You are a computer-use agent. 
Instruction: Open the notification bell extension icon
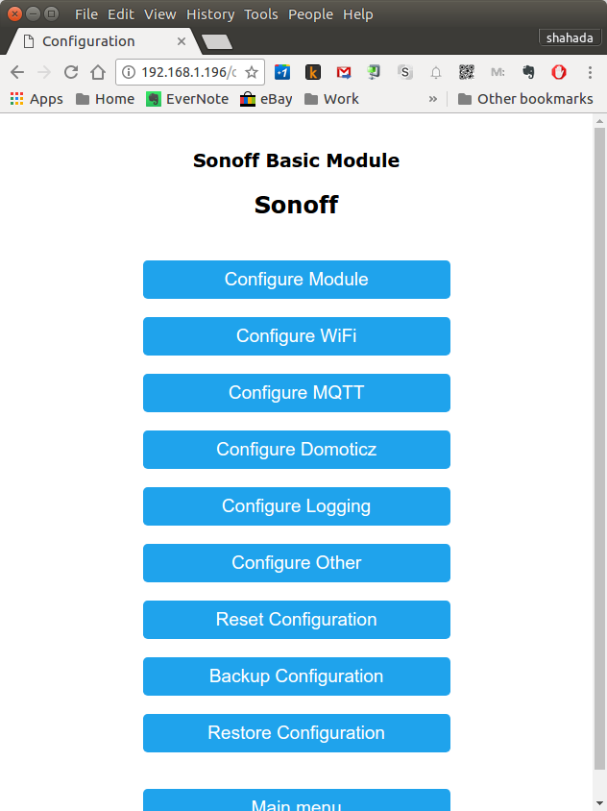tap(436, 73)
